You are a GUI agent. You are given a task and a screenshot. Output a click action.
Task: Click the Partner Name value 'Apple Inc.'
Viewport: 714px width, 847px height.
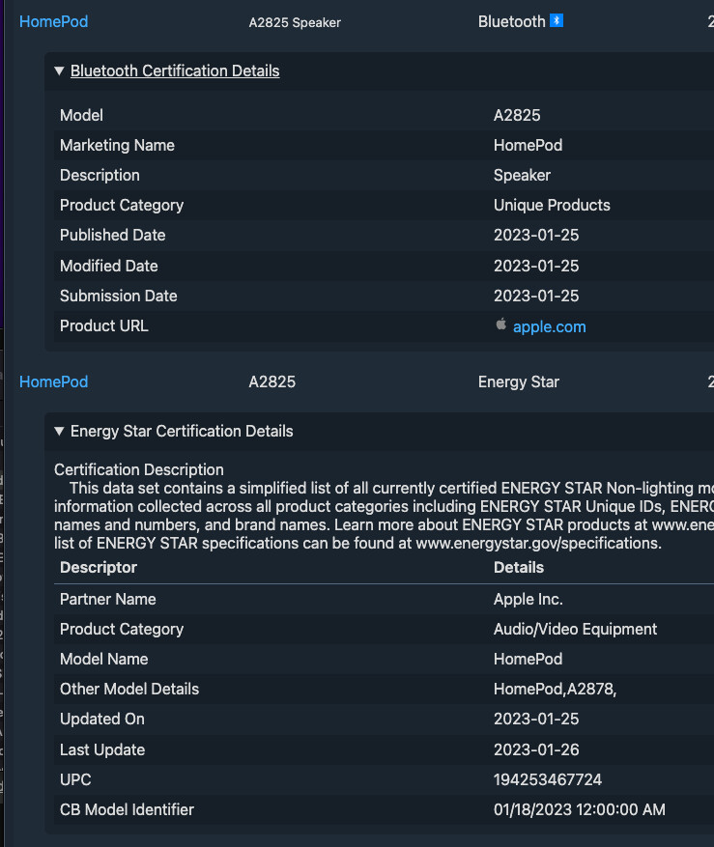click(528, 599)
